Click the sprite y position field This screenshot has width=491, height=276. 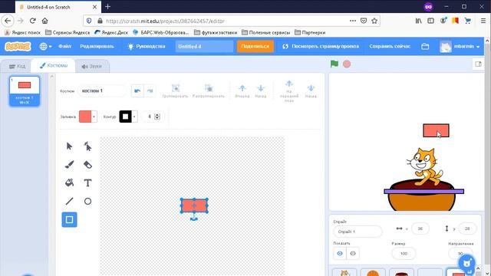pyautogui.click(x=467, y=228)
